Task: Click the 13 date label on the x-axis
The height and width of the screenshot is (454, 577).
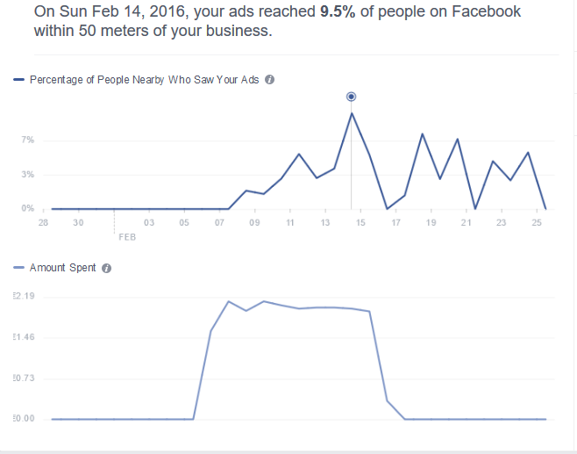Action: 324,224
